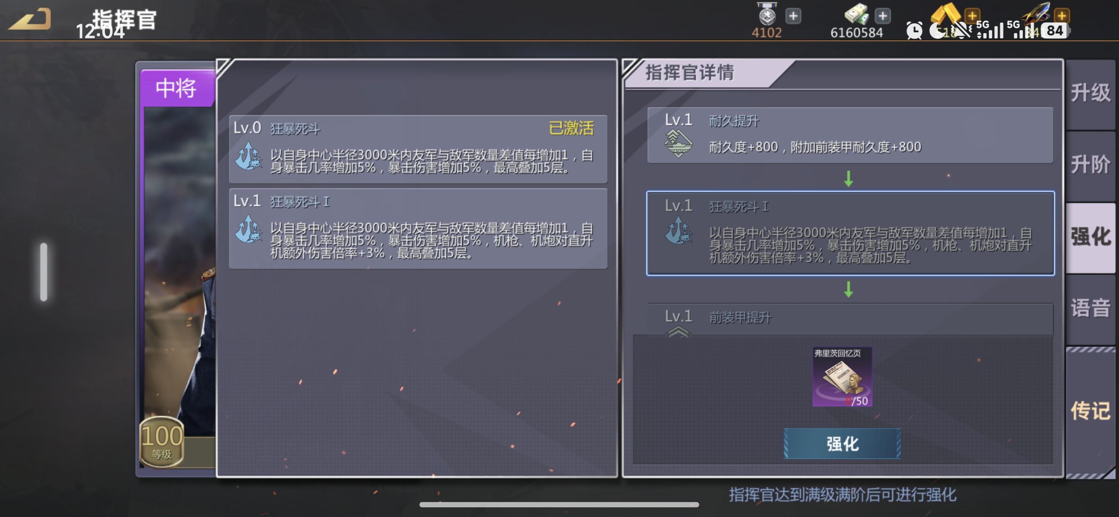Tap the medal currency icon

[767, 14]
